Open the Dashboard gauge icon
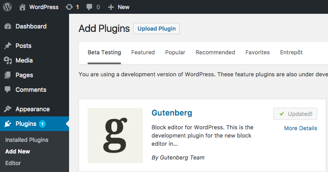The image size is (328, 172). tap(8, 26)
